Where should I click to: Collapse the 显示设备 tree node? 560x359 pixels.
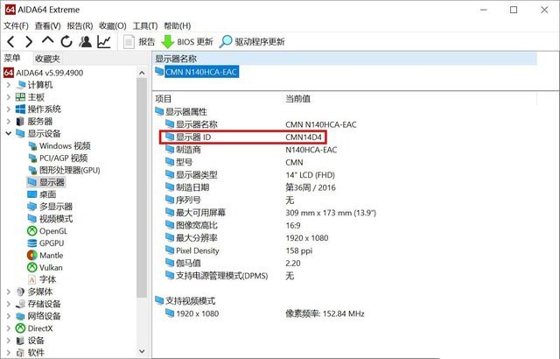pyautogui.click(x=9, y=134)
